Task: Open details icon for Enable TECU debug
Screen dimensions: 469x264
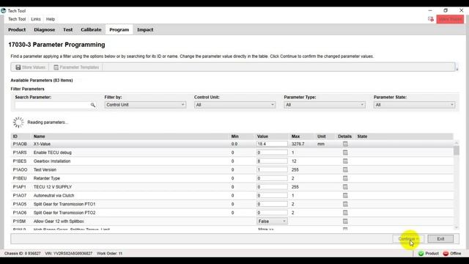Action: (345, 153)
